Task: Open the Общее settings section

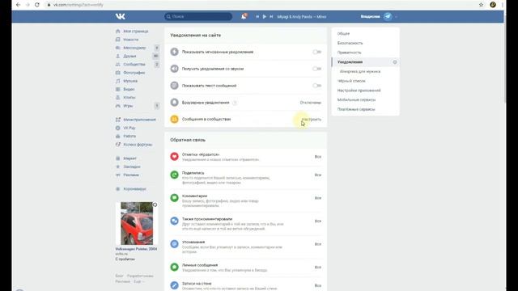Action: (343, 34)
